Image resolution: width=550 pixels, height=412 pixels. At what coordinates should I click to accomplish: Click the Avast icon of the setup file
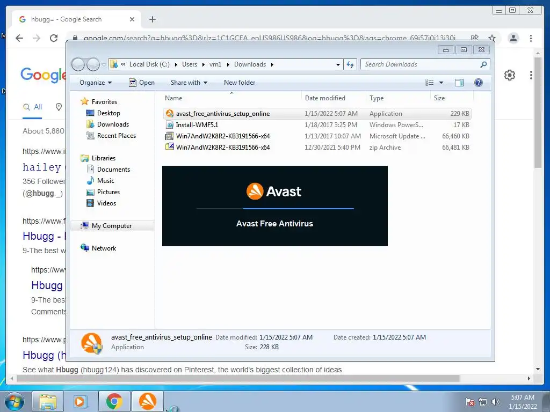coord(170,114)
